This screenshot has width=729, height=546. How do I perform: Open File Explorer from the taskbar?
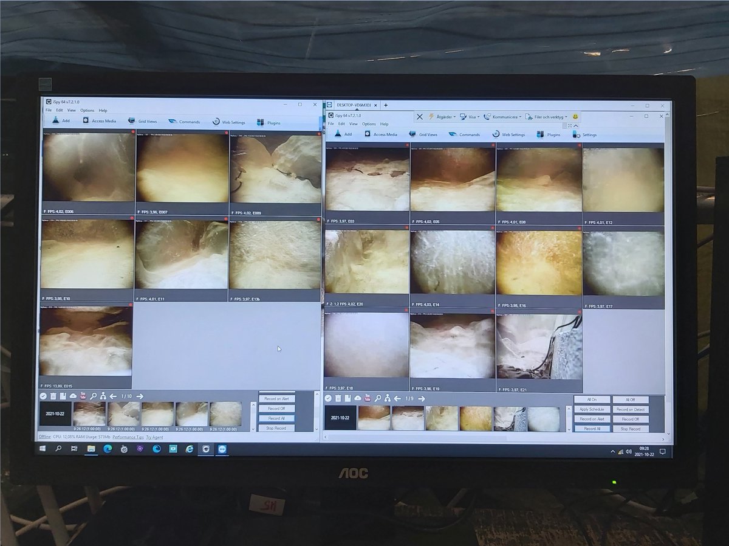pyautogui.click(x=91, y=449)
